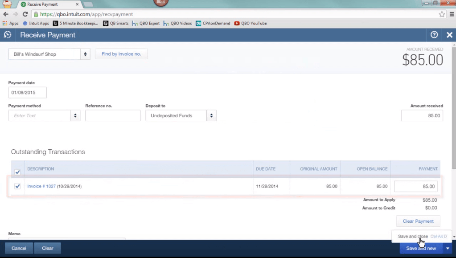This screenshot has height=258, width=456.
Task: Click inside the Reference no. field
Action: tap(112, 115)
